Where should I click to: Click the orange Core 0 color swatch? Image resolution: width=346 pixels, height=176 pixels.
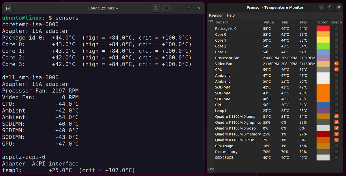[323, 34]
